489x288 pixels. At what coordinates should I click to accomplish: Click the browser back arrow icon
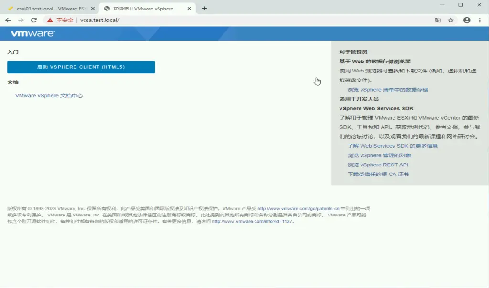click(8, 20)
